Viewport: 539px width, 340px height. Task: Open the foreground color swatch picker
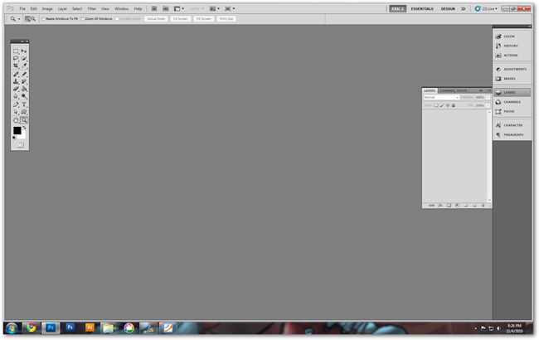coord(17,130)
